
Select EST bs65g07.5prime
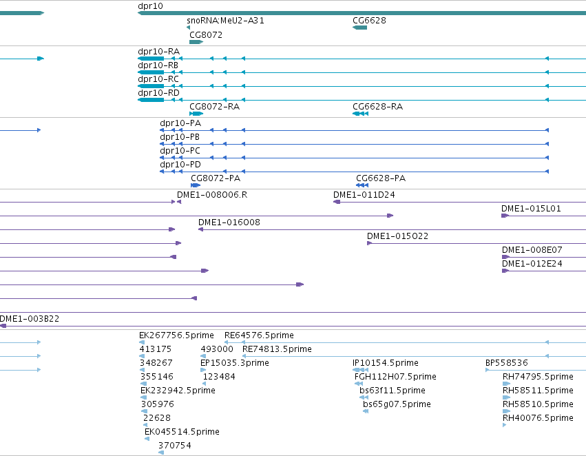coord(397,404)
